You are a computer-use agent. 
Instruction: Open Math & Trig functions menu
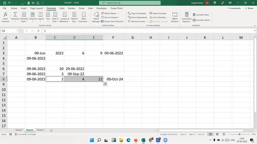(74, 17)
